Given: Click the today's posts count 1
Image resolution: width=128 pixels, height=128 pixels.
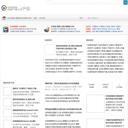Looking at the screenshot, I should click(x=119, y=85).
